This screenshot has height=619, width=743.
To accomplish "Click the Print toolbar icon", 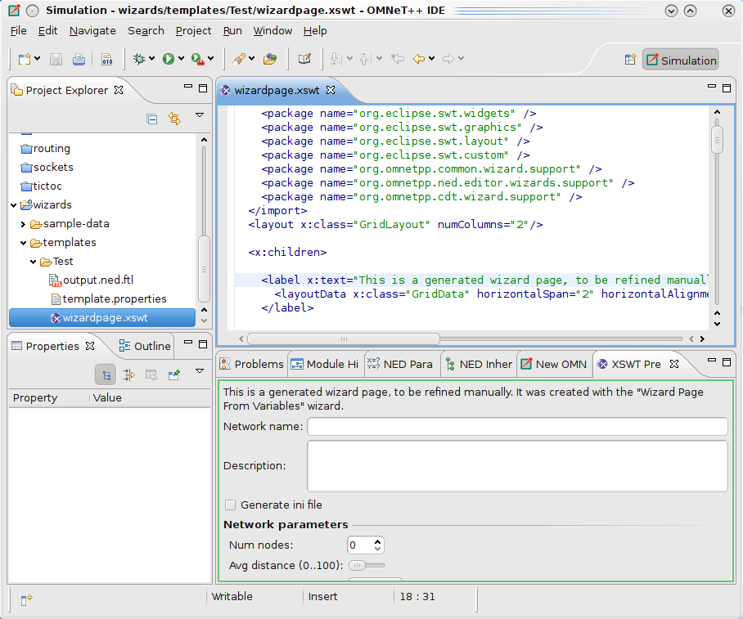I will (79, 59).
